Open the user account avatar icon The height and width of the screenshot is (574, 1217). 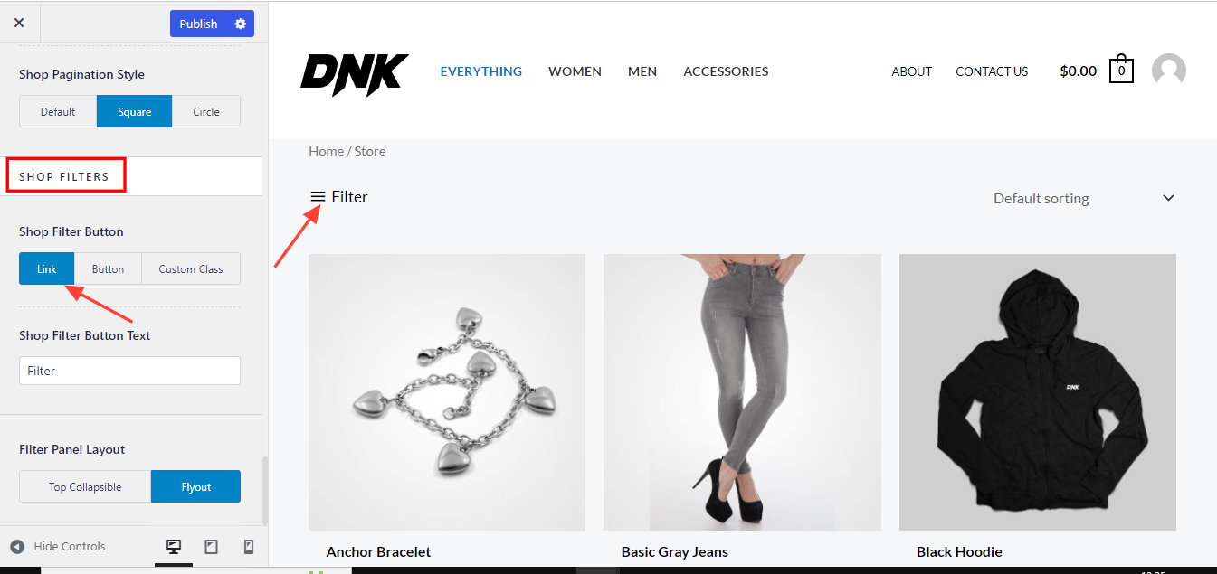click(1168, 71)
